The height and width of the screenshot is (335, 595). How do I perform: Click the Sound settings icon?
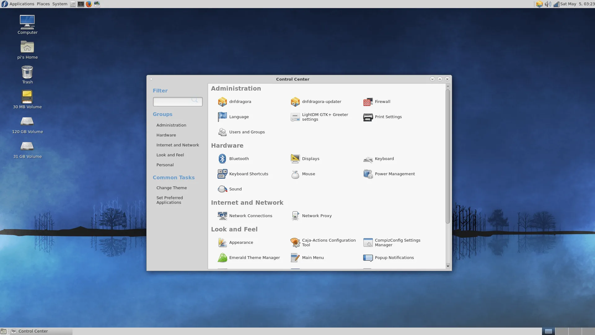click(x=222, y=189)
